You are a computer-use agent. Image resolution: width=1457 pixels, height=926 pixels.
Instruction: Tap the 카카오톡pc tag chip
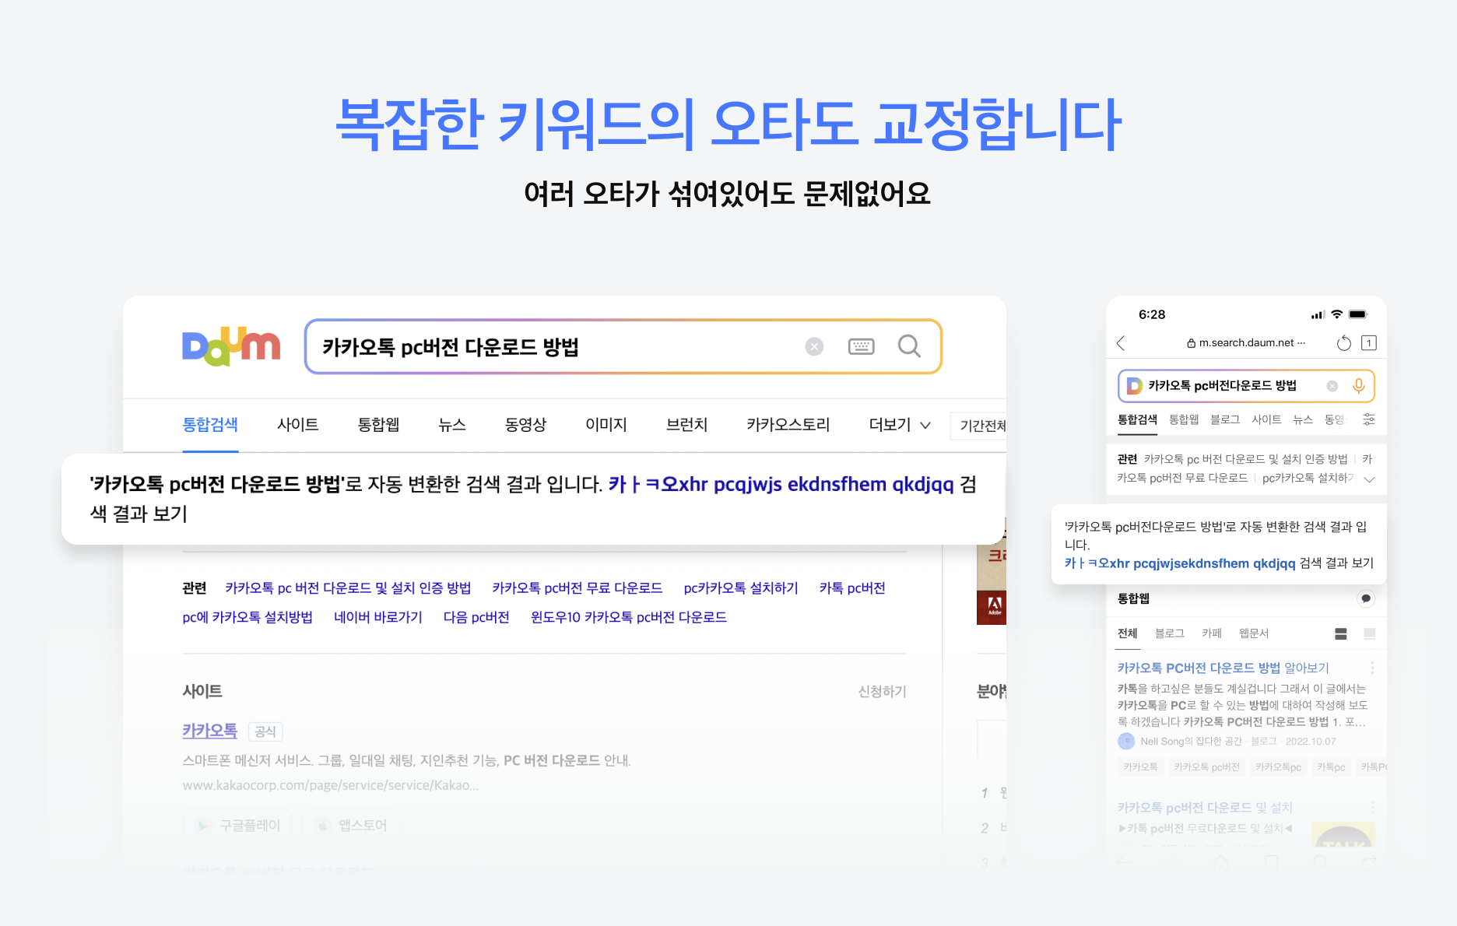pos(1278,767)
